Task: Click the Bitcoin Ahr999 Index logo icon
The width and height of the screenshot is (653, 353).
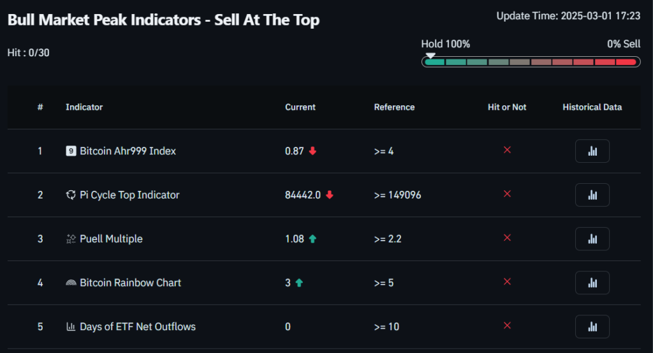Action: click(x=71, y=151)
